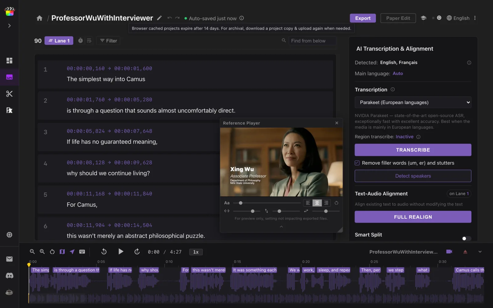Skip back 5 seconds
The image size is (493, 308).
[104, 252]
